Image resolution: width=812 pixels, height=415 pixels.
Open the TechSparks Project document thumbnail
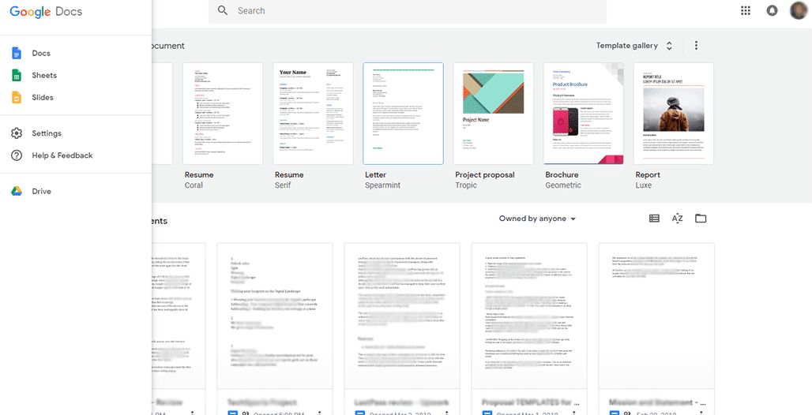[274, 316]
